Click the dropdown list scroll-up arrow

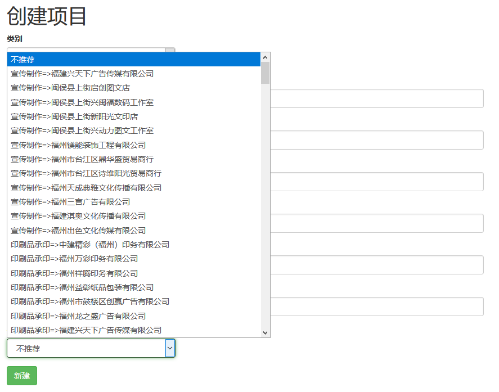pyautogui.click(x=266, y=57)
